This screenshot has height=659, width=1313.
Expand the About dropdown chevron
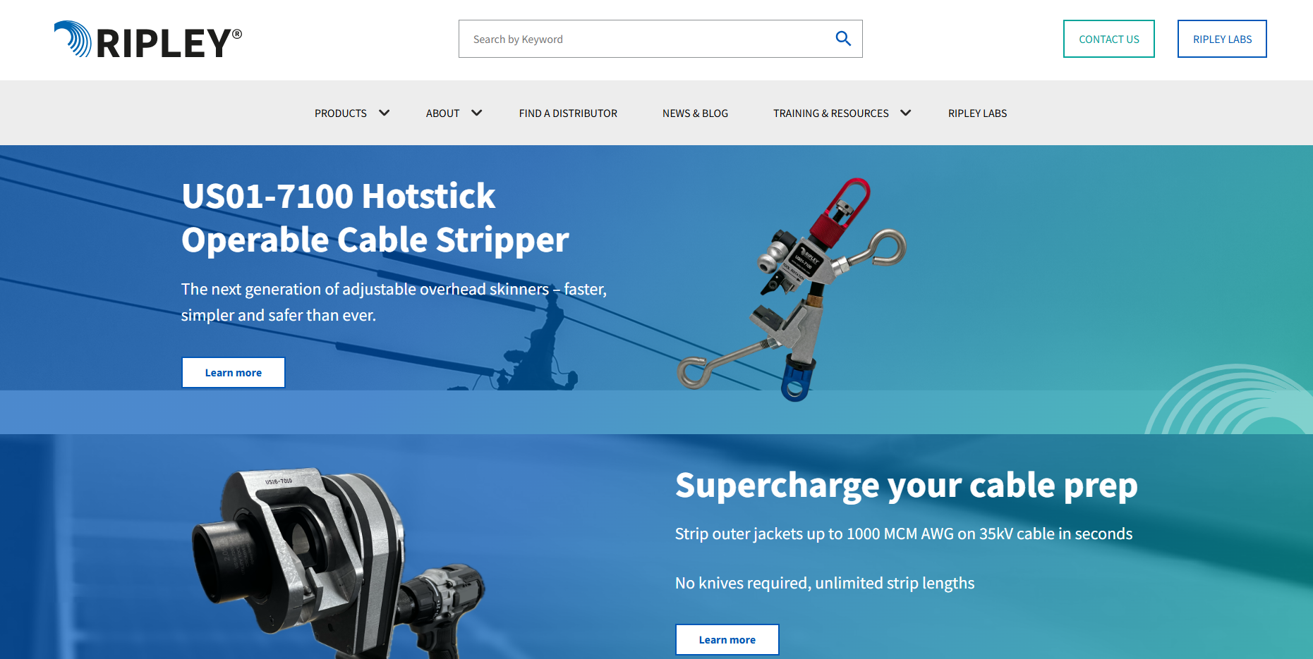click(x=477, y=113)
